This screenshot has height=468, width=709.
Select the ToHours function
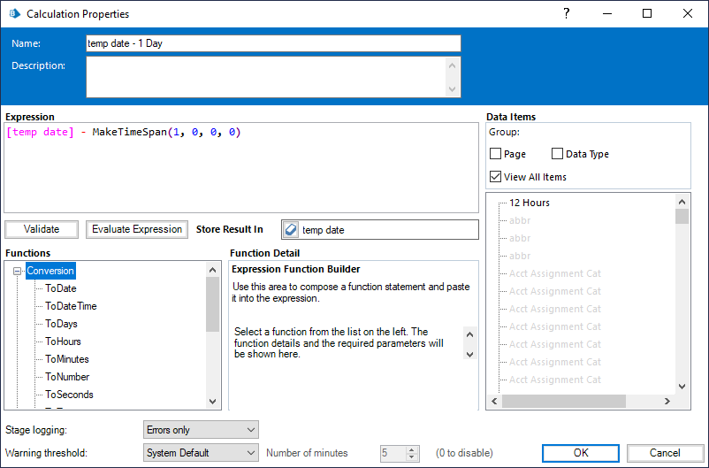click(63, 341)
